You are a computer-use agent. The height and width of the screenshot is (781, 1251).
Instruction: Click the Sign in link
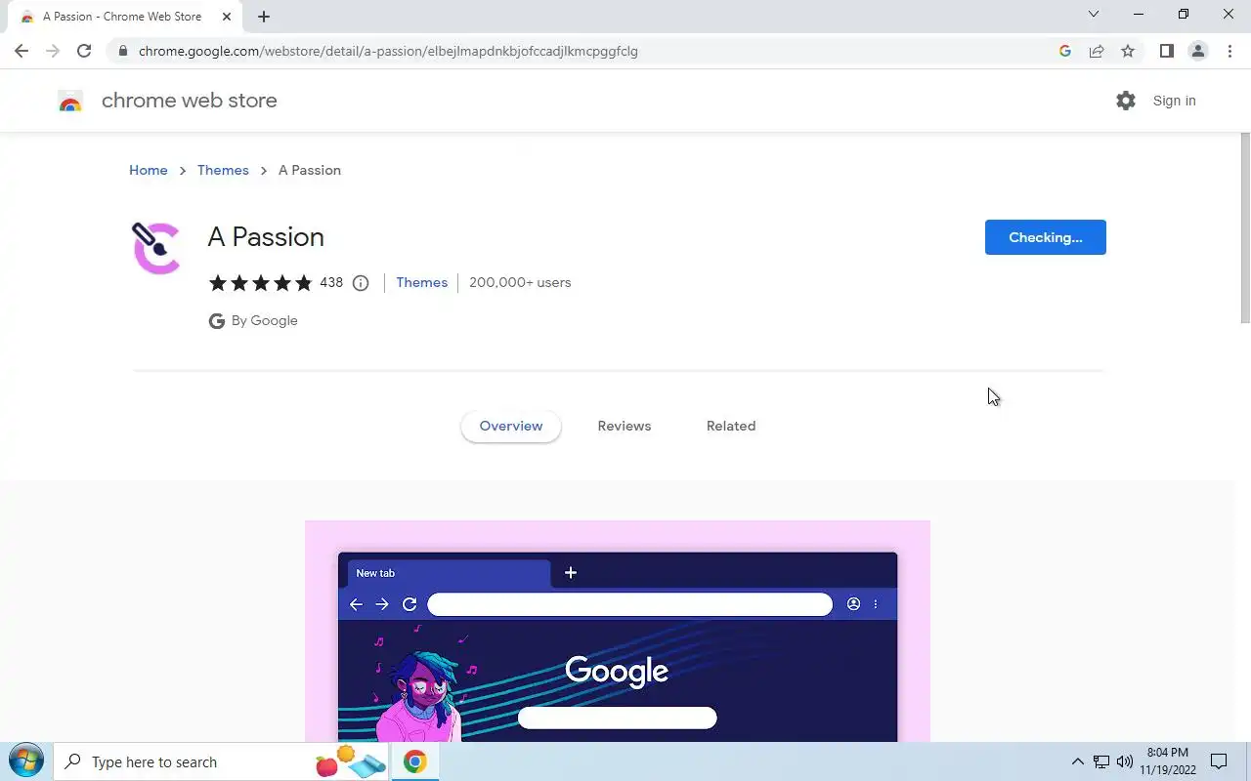tap(1174, 101)
